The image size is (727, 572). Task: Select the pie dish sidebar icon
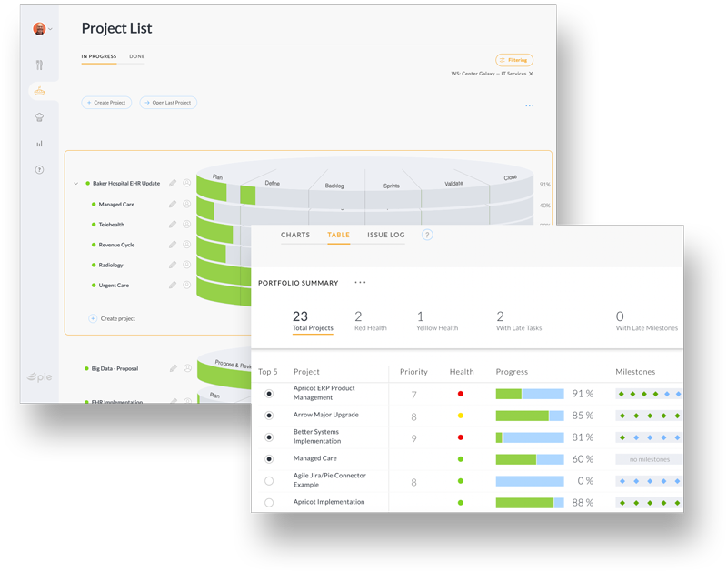39,91
